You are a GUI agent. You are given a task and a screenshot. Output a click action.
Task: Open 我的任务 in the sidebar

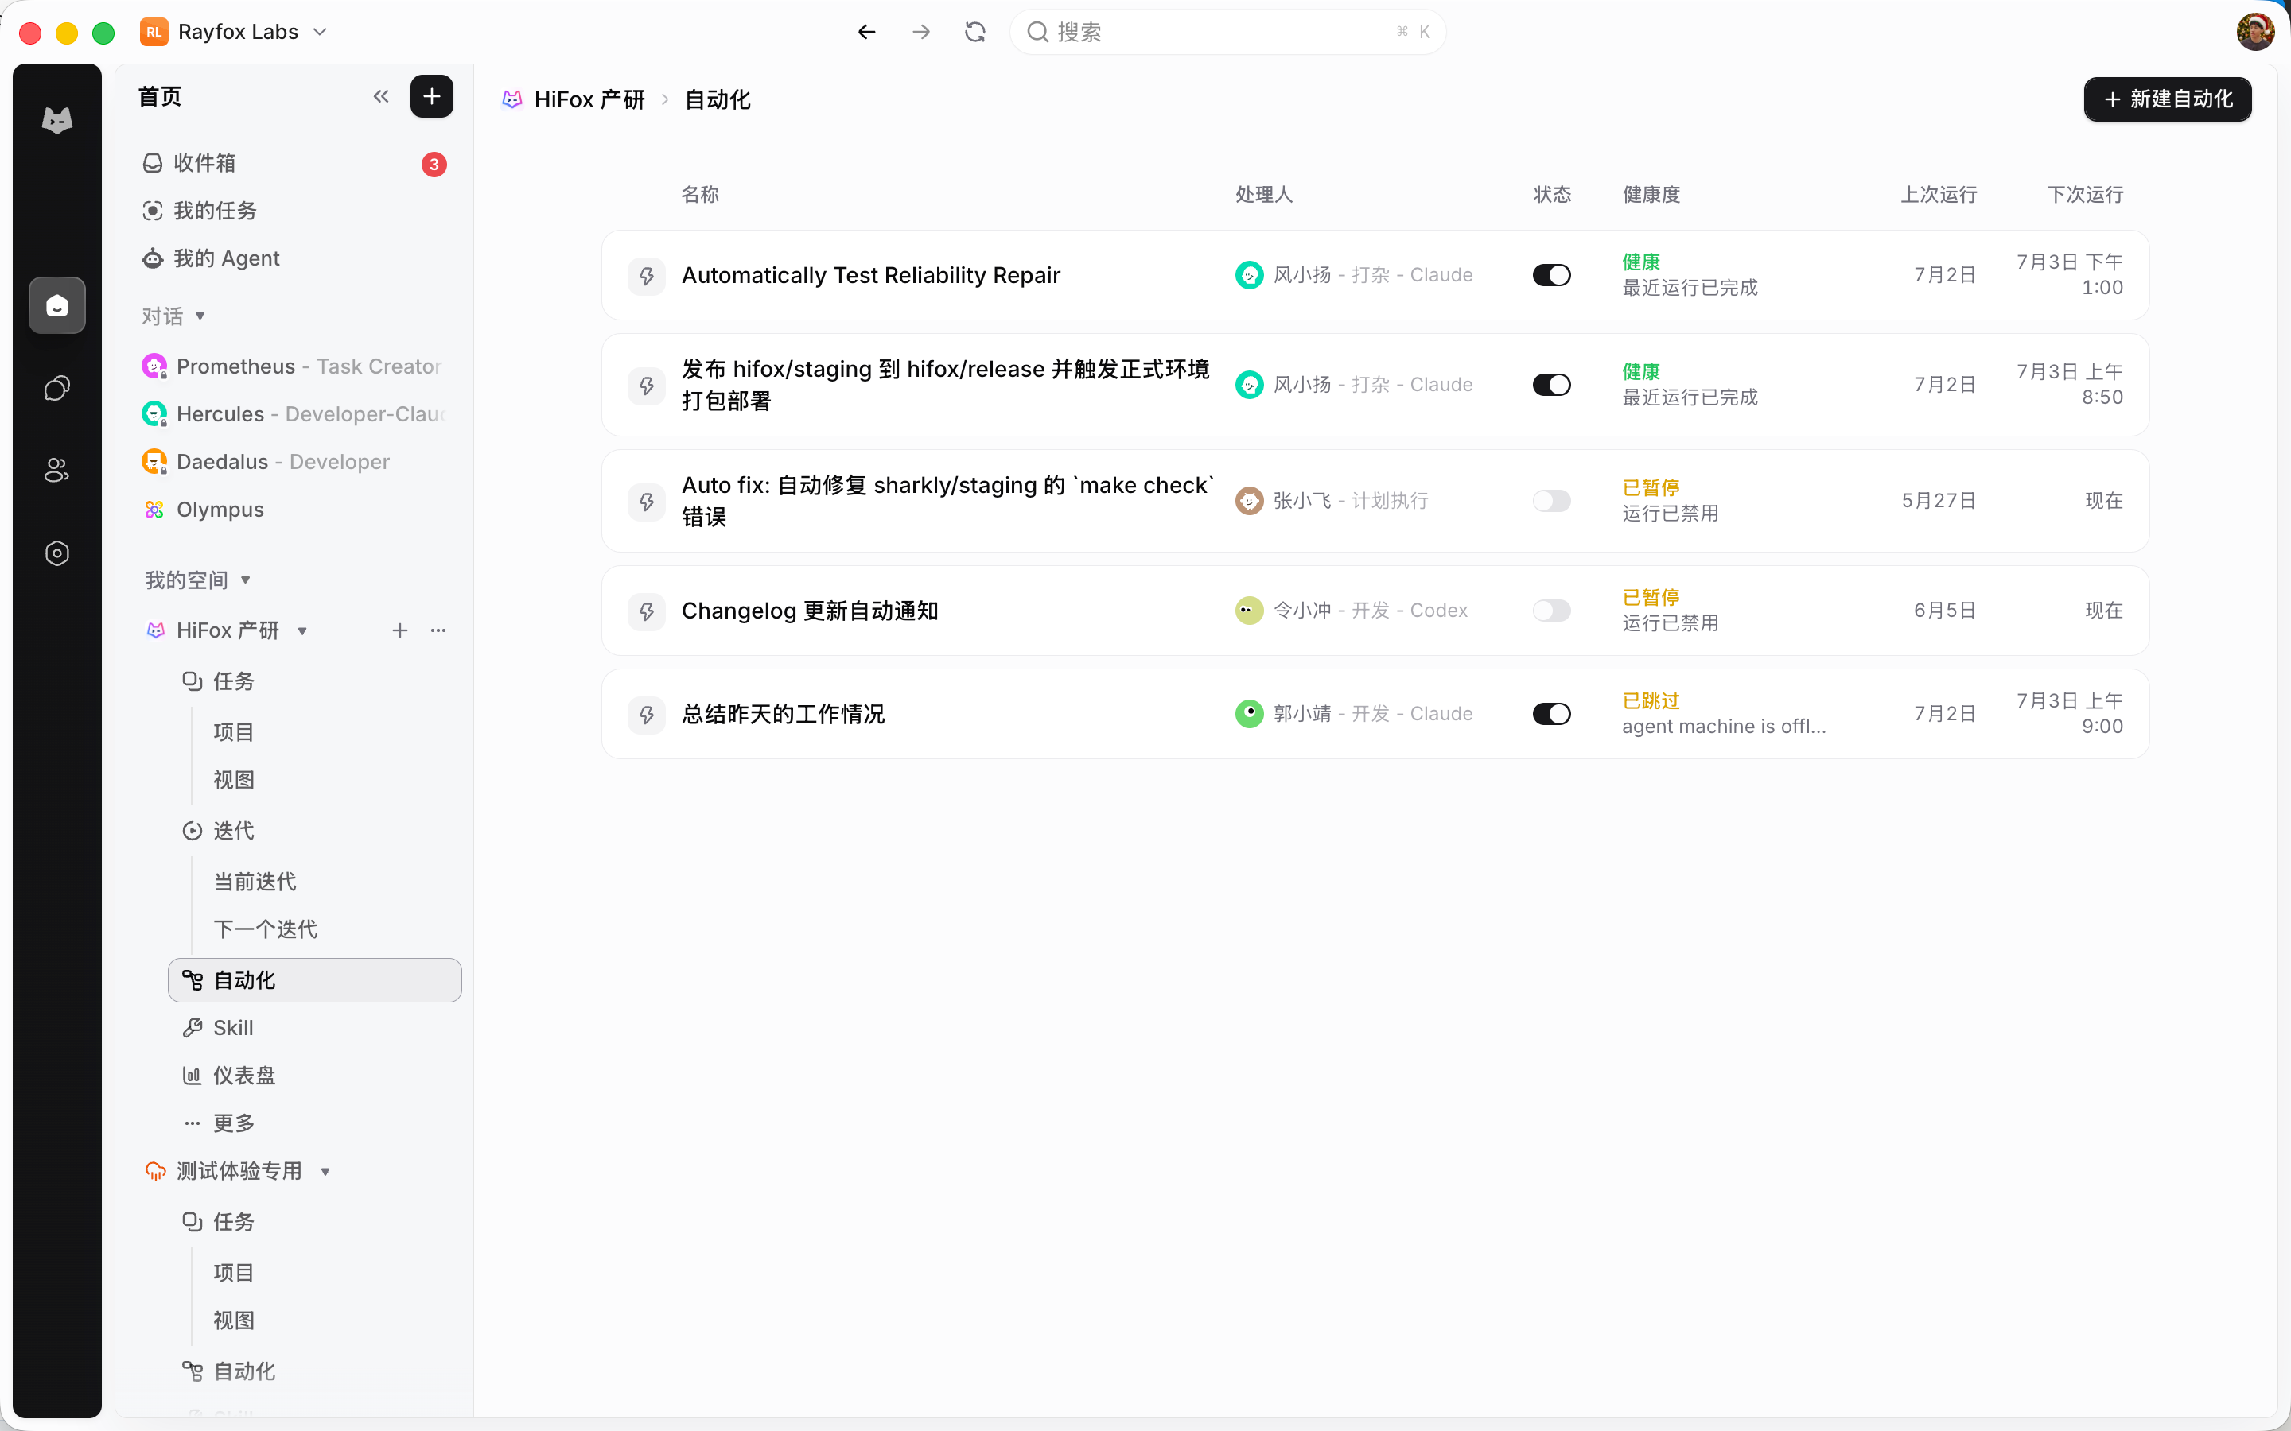[294, 210]
